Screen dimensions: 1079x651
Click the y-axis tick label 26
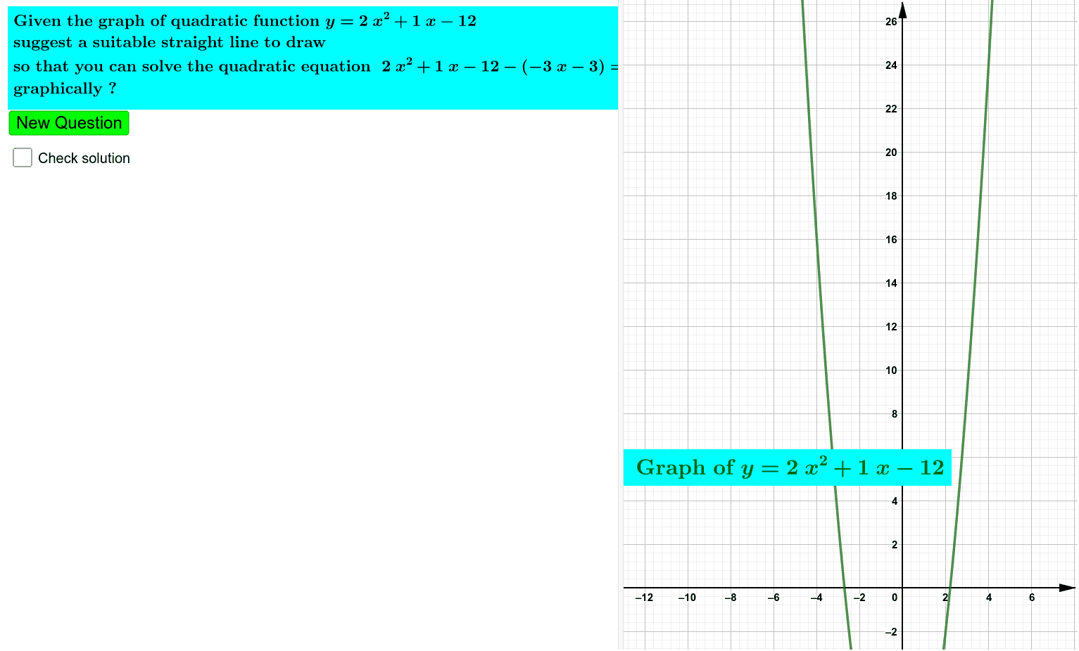(x=891, y=22)
